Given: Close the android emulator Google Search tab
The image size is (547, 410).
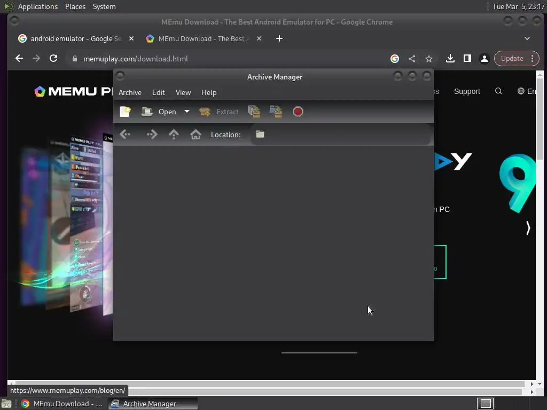Looking at the screenshot, I should click(131, 38).
